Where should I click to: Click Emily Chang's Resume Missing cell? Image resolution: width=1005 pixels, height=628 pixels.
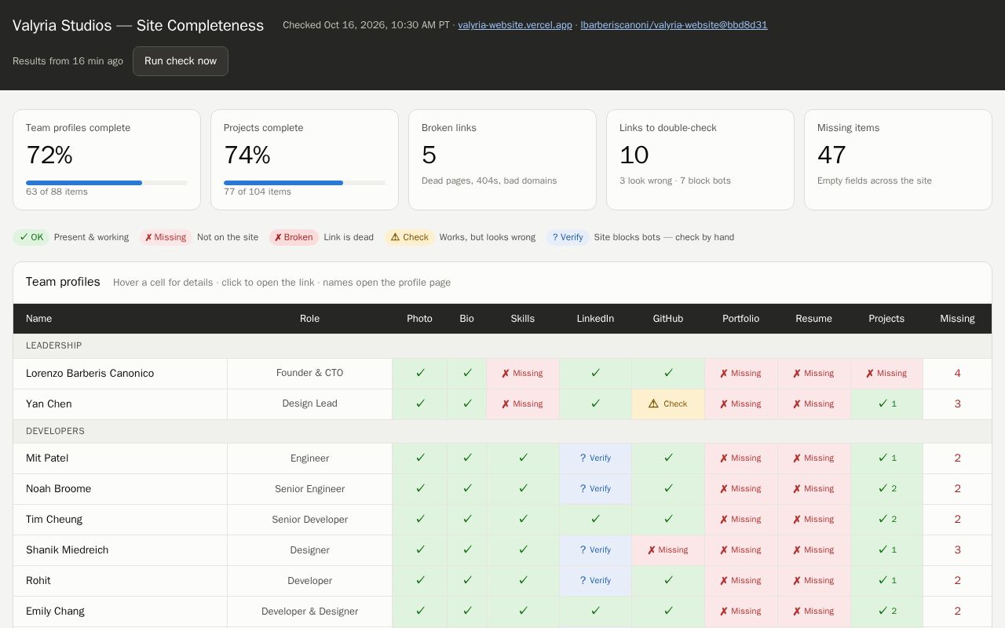tap(814, 612)
